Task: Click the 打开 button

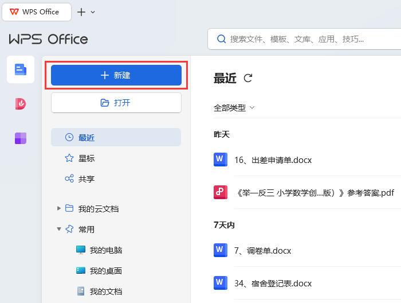Action: [x=116, y=103]
